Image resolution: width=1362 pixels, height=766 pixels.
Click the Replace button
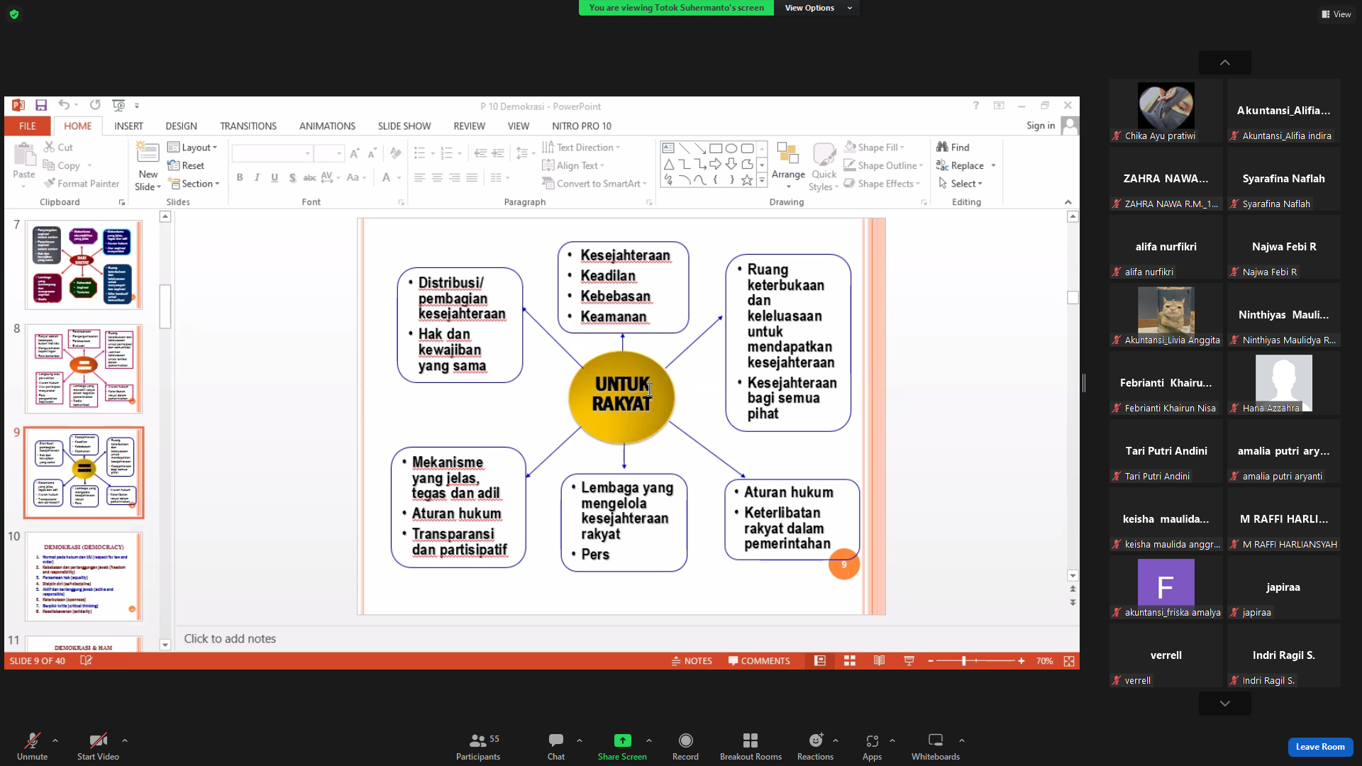click(960, 165)
